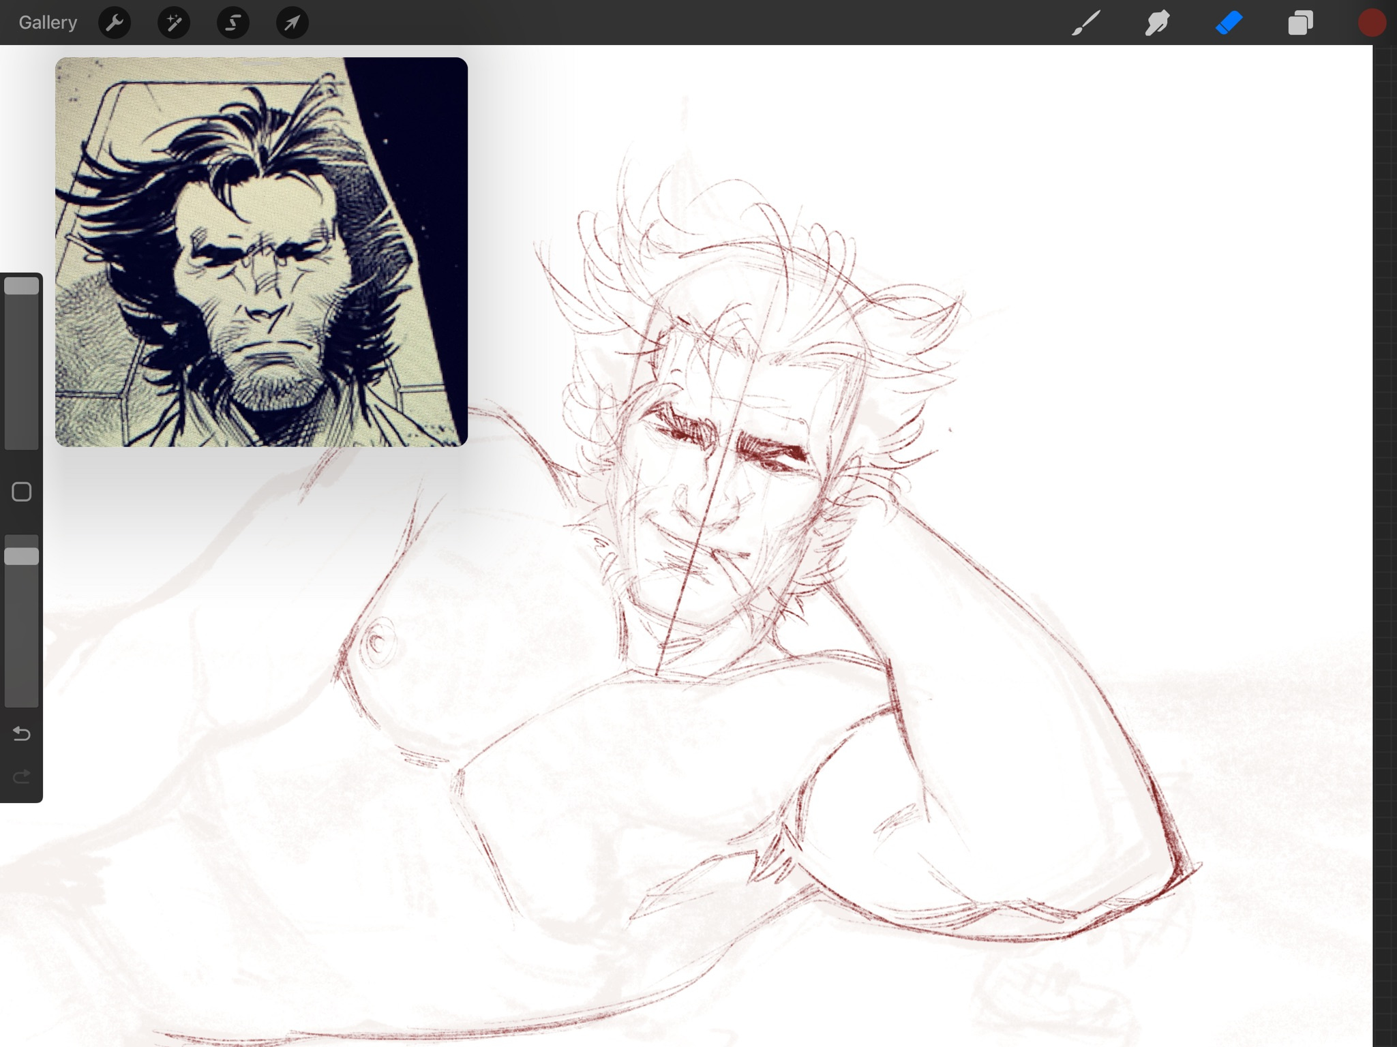
Task: Undo the last stroke
Action: (22, 733)
